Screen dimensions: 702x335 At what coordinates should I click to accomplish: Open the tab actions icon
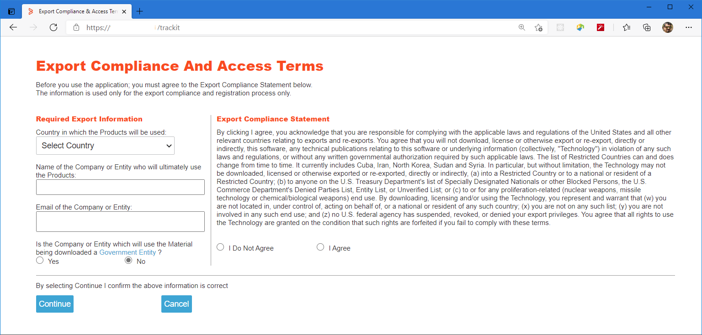pyautogui.click(x=11, y=11)
